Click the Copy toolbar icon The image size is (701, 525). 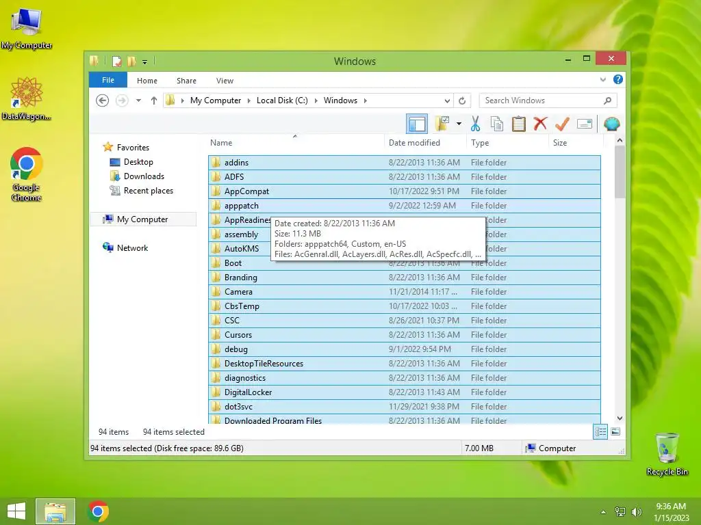click(497, 124)
